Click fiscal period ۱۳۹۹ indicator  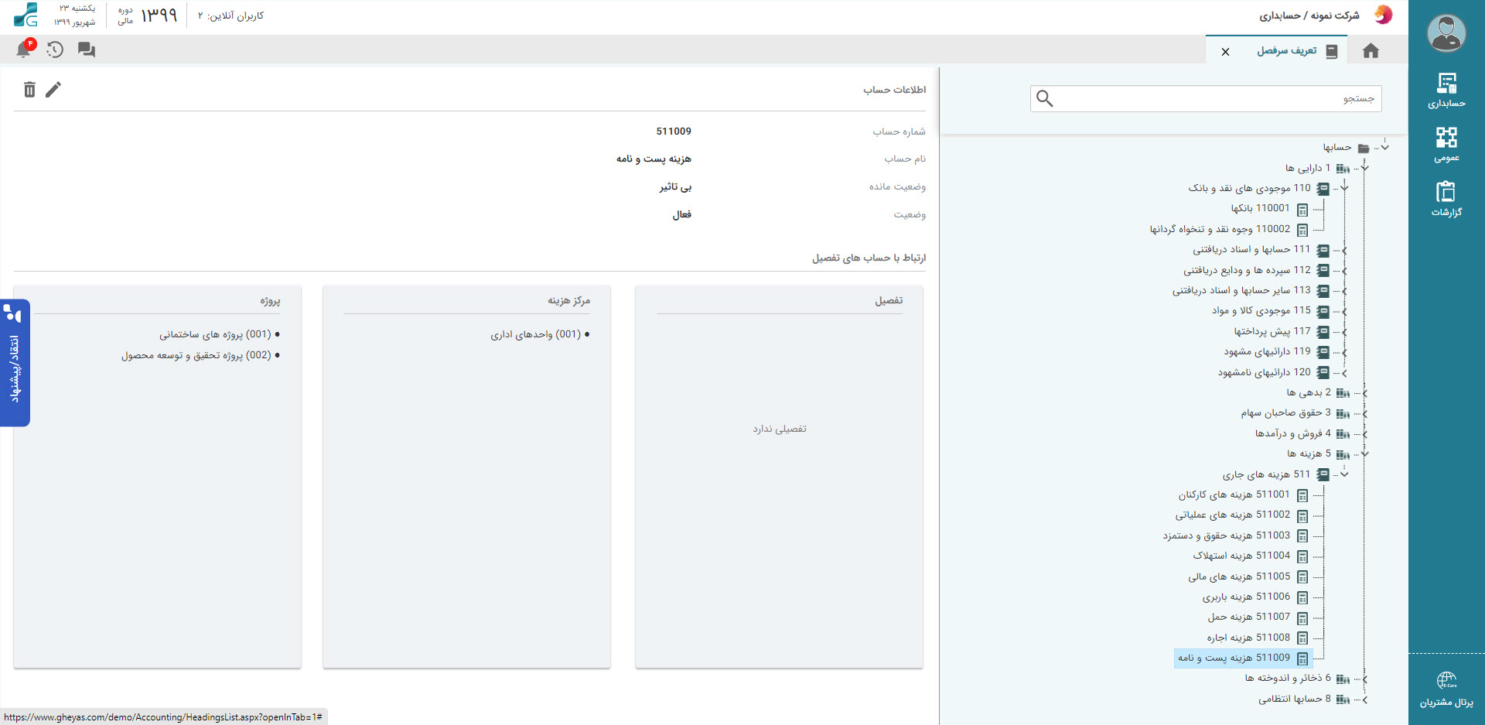coord(148,15)
